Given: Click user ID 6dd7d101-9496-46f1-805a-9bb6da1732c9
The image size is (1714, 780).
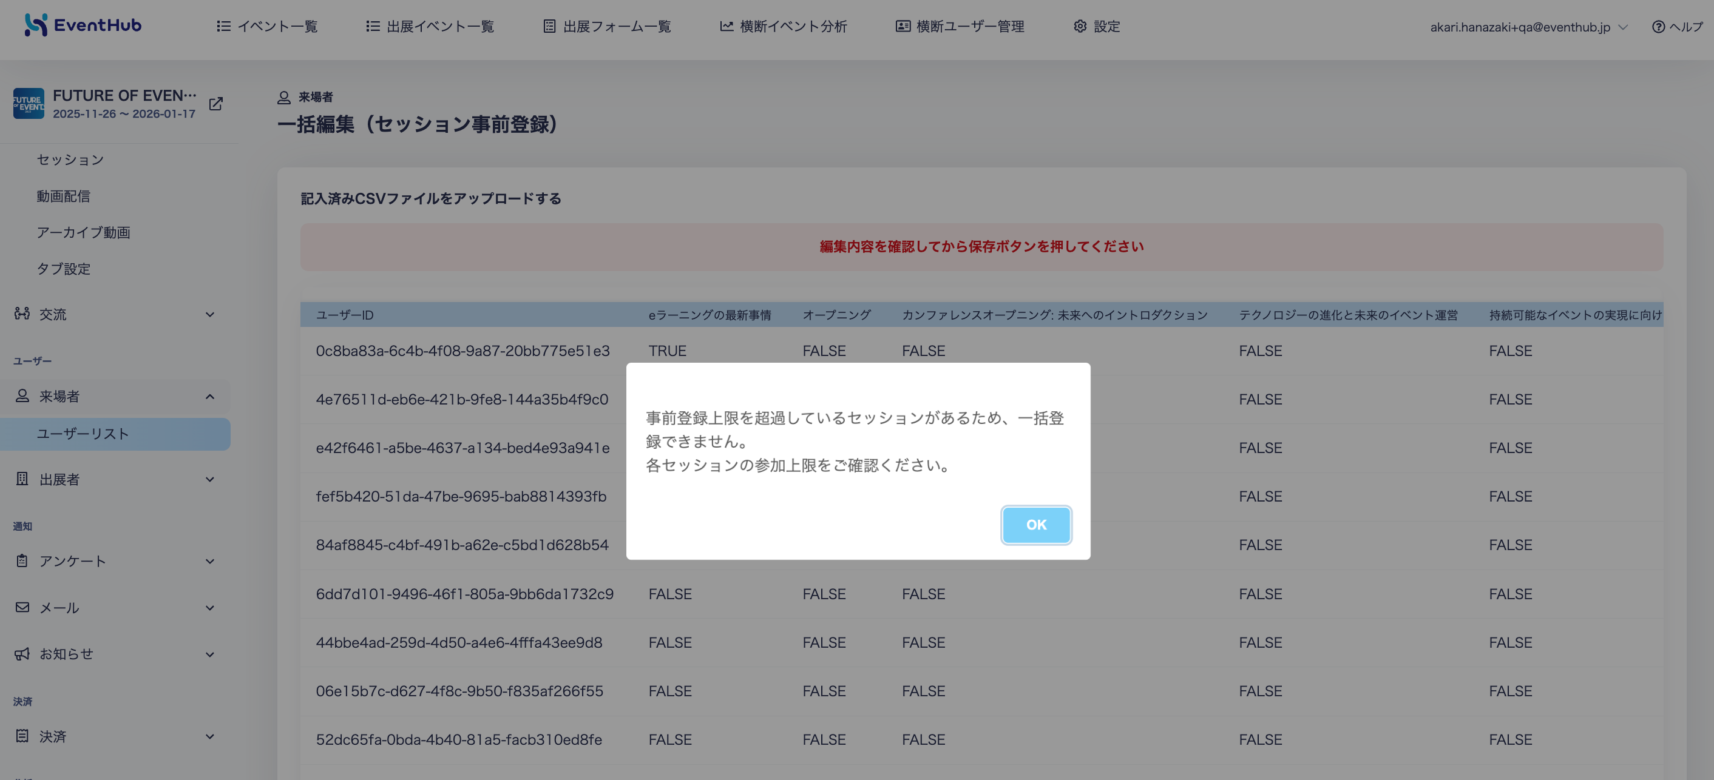Looking at the screenshot, I should point(464,594).
